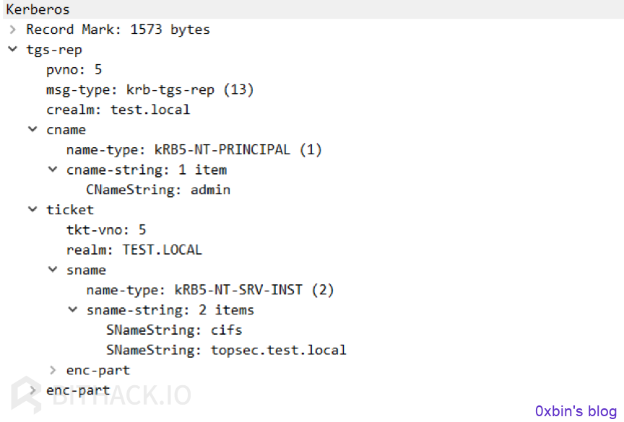The image size is (624, 422).
Task: Collapse the tgs-rep tree node
Action: (13, 49)
